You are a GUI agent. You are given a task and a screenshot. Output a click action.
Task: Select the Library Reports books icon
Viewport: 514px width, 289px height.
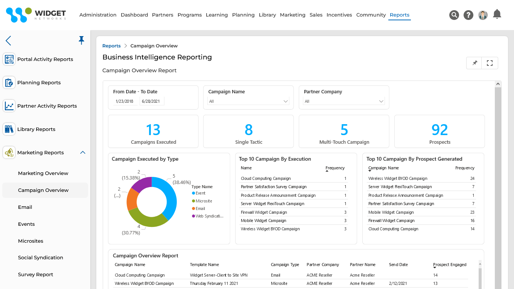click(9, 129)
